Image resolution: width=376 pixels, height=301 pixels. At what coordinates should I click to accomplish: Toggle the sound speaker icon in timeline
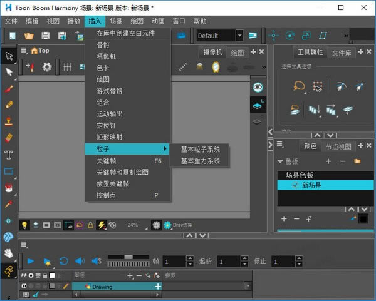tap(80, 261)
